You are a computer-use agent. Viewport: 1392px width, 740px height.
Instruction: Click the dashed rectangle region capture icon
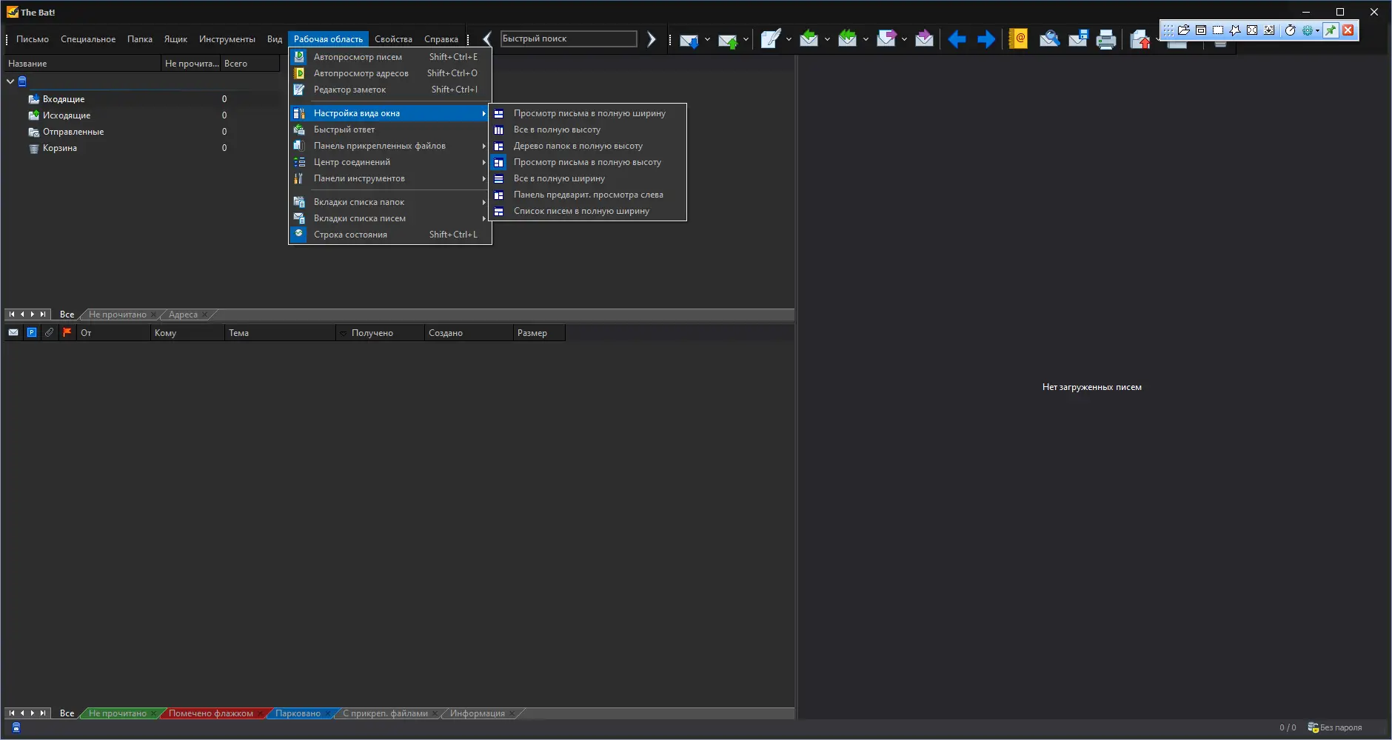coord(1218,30)
